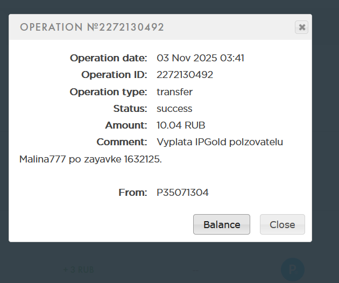Click the Operation ID label
The width and height of the screenshot is (339, 283).
[x=114, y=75]
